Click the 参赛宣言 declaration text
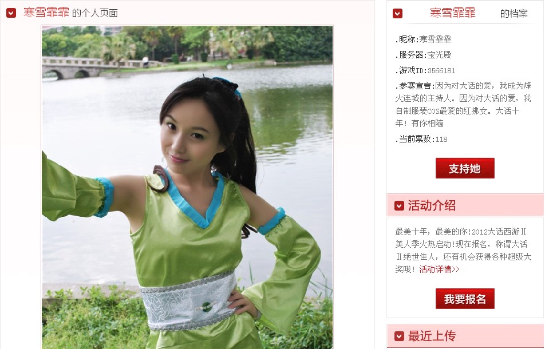This screenshot has height=349, width=545. click(463, 105)
